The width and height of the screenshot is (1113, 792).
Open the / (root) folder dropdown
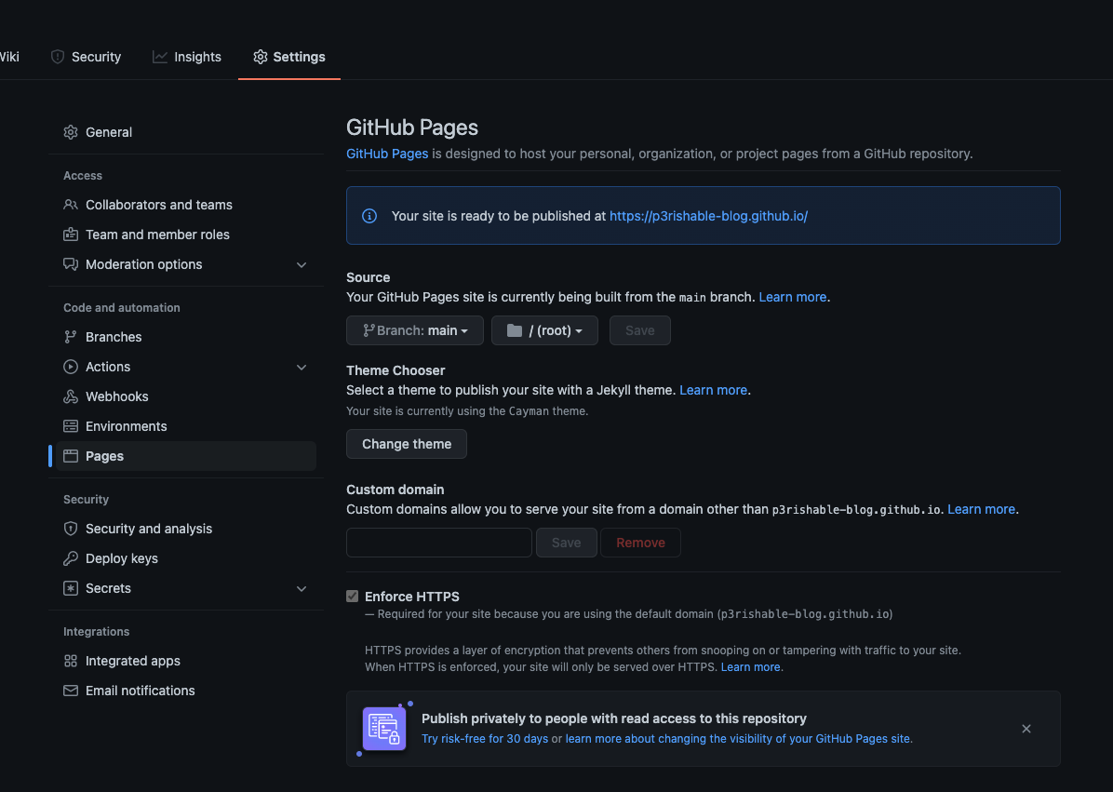tap(544, 330)
